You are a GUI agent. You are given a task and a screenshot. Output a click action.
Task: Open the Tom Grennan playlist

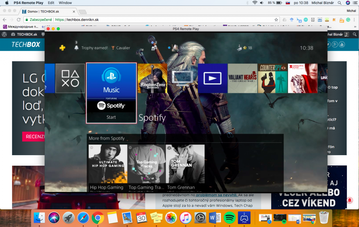click(x=185, y=168)
